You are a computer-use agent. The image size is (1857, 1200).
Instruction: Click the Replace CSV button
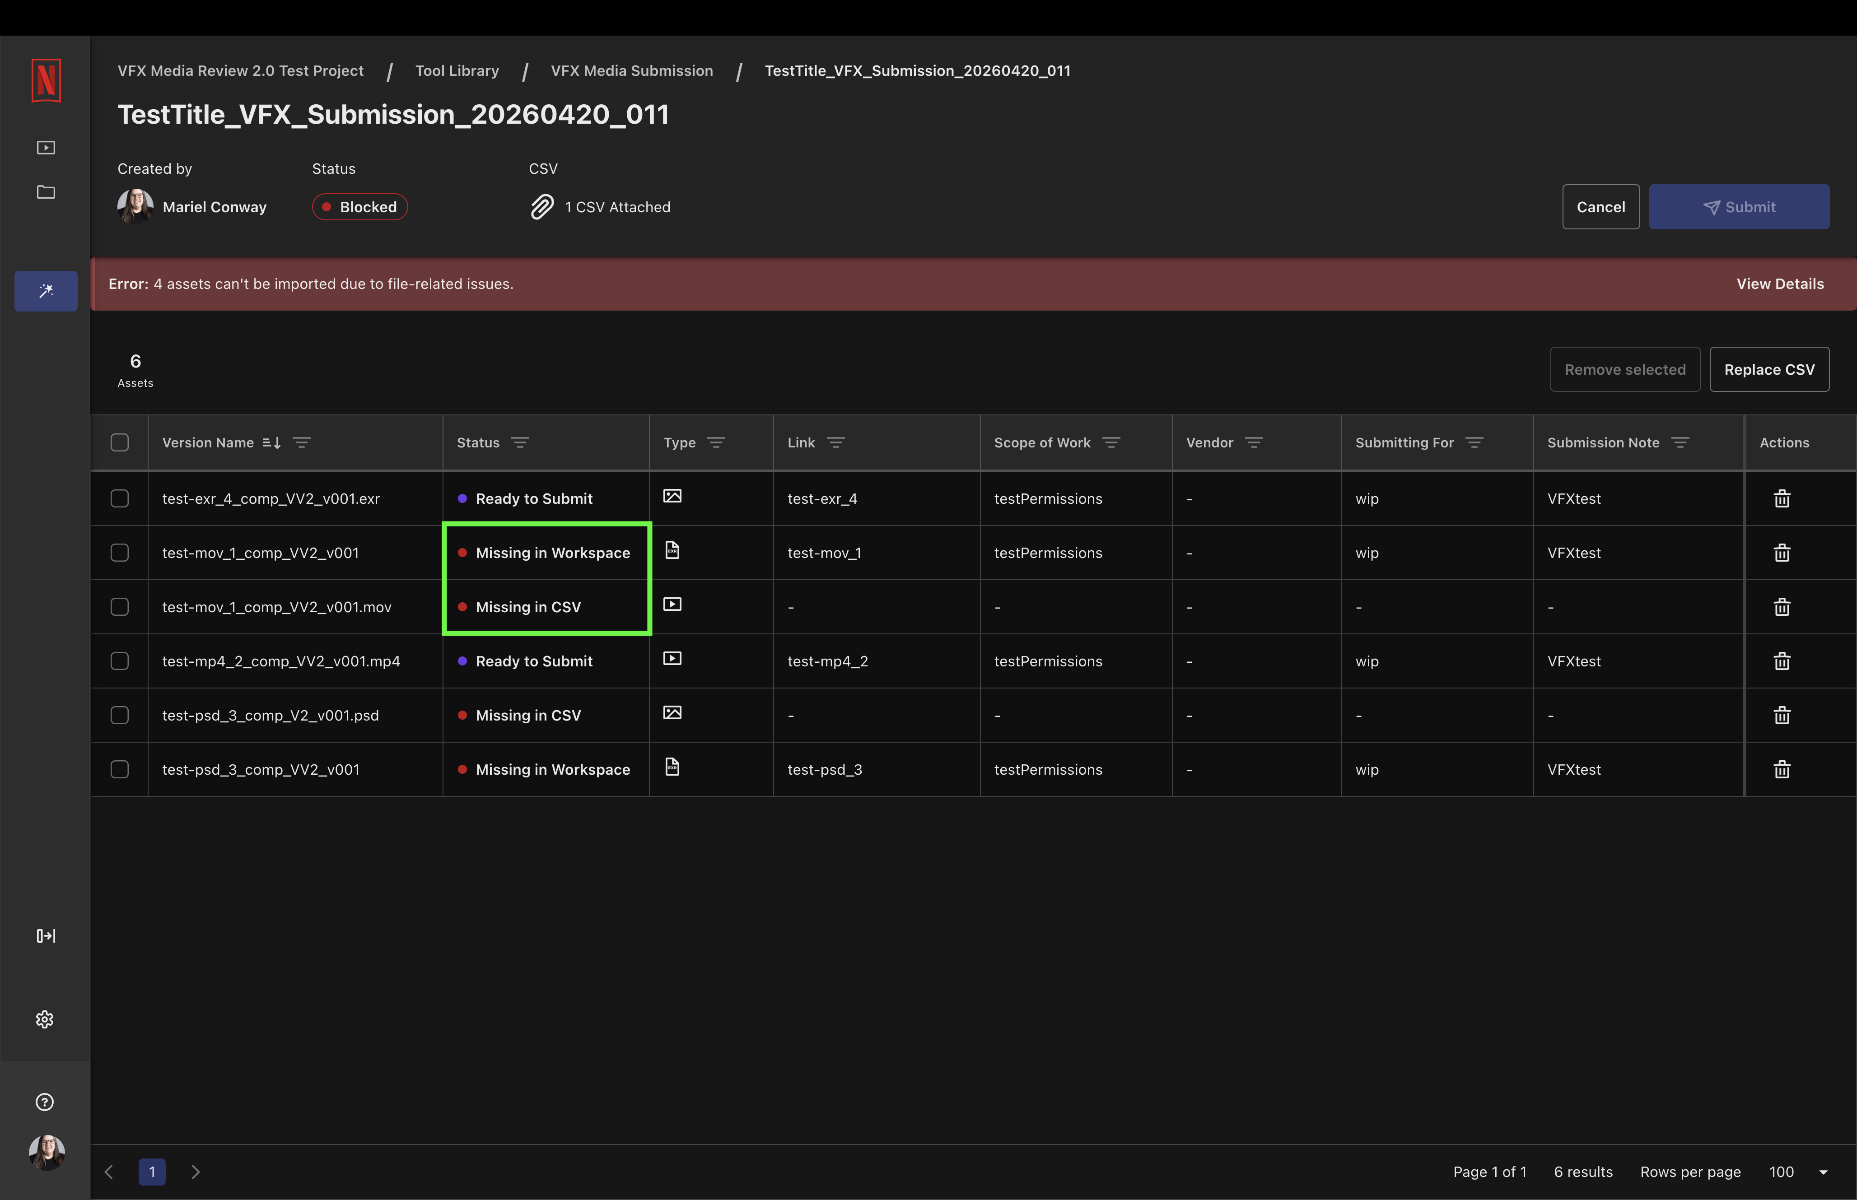(1769, 369)
